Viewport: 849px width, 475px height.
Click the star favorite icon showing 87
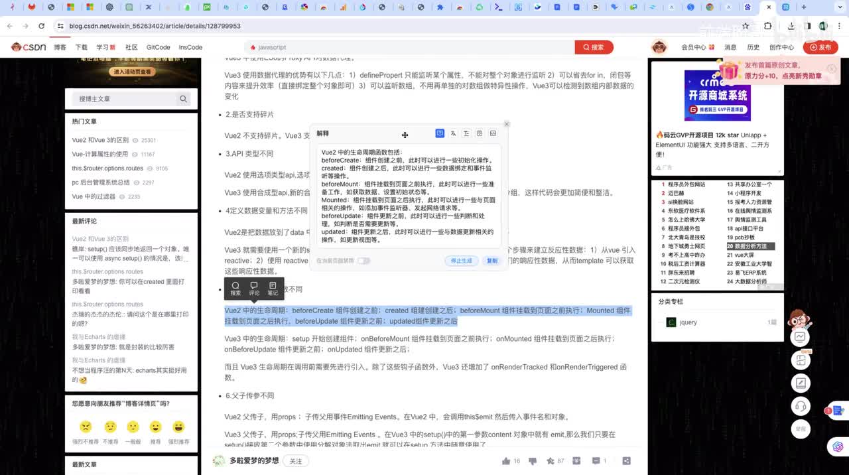tap(550, 461)
